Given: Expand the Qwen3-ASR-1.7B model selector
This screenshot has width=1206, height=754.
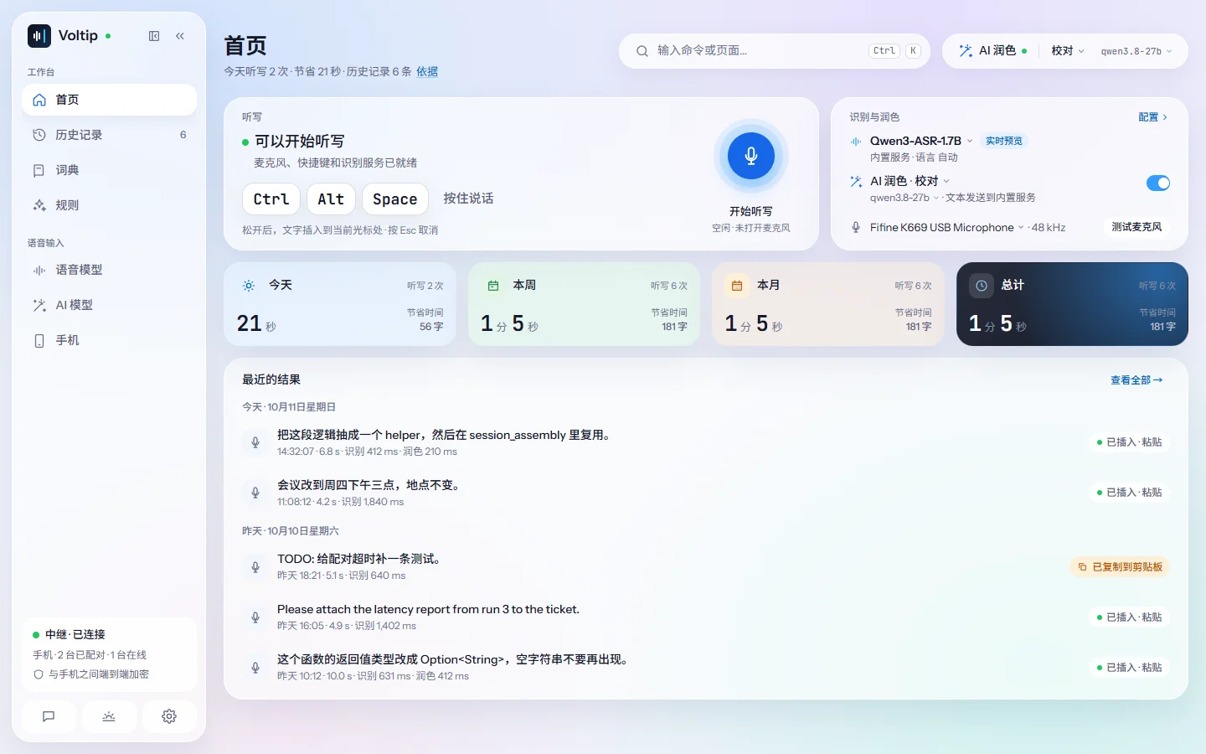Looking at the screenshot, I should (x=921, y=141).
